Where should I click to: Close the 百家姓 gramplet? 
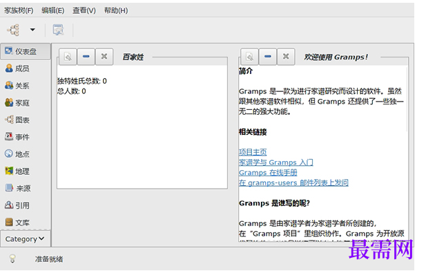pyautogui.click(x=104, y=57)
